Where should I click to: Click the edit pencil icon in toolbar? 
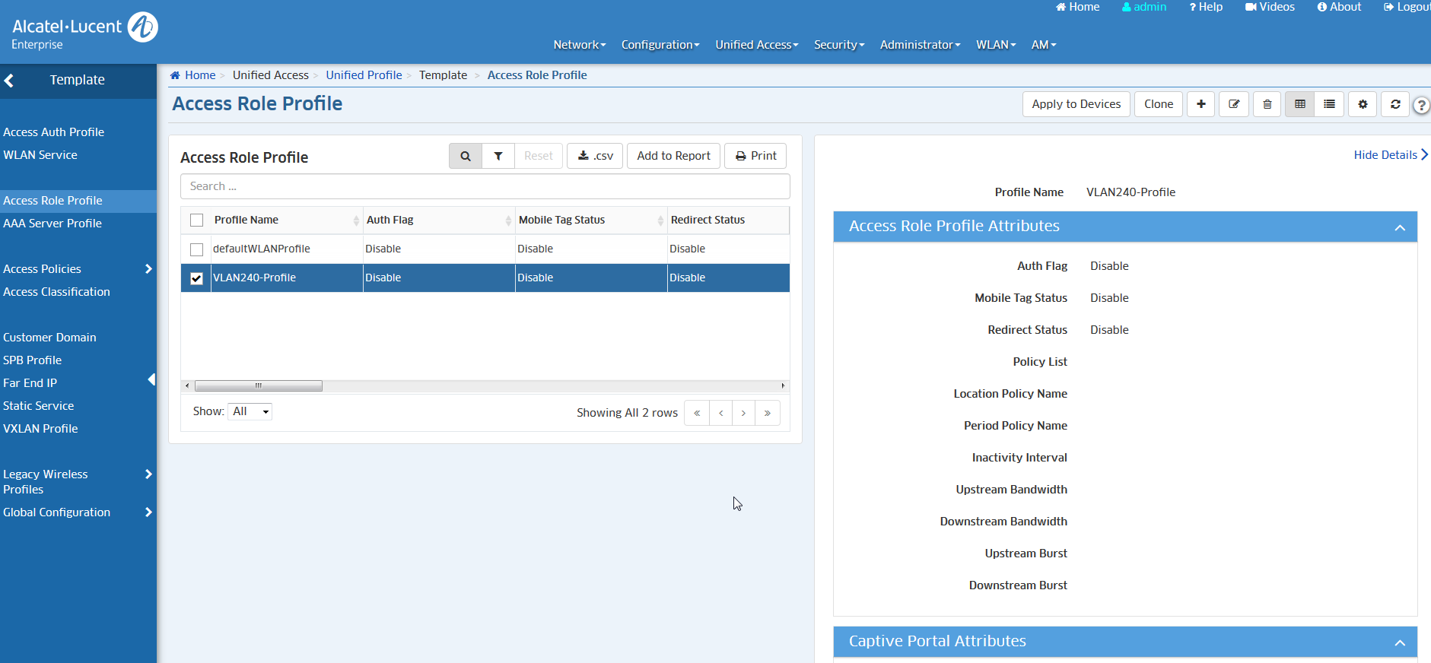[x=1234, y=104]
